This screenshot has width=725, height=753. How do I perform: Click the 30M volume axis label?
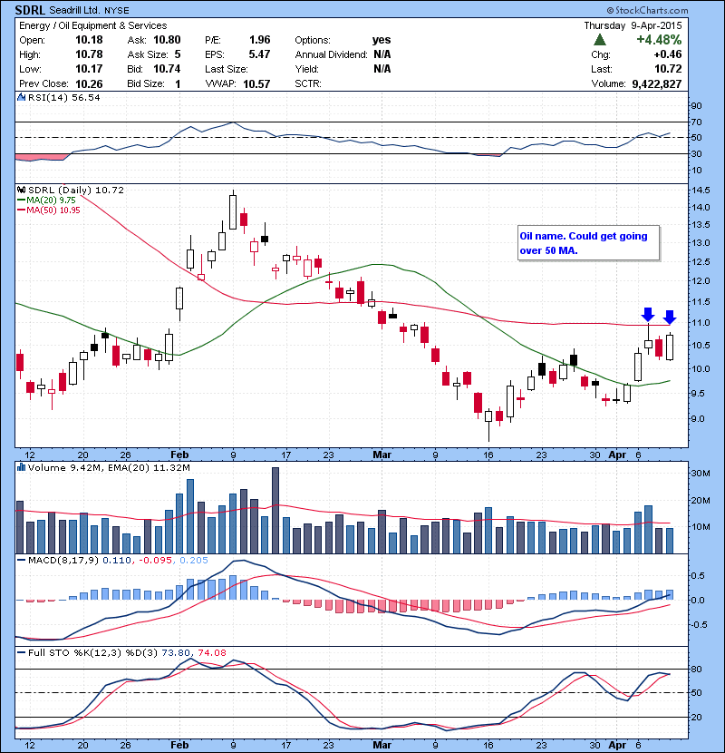pyautogui.click(x=701, y=474)
